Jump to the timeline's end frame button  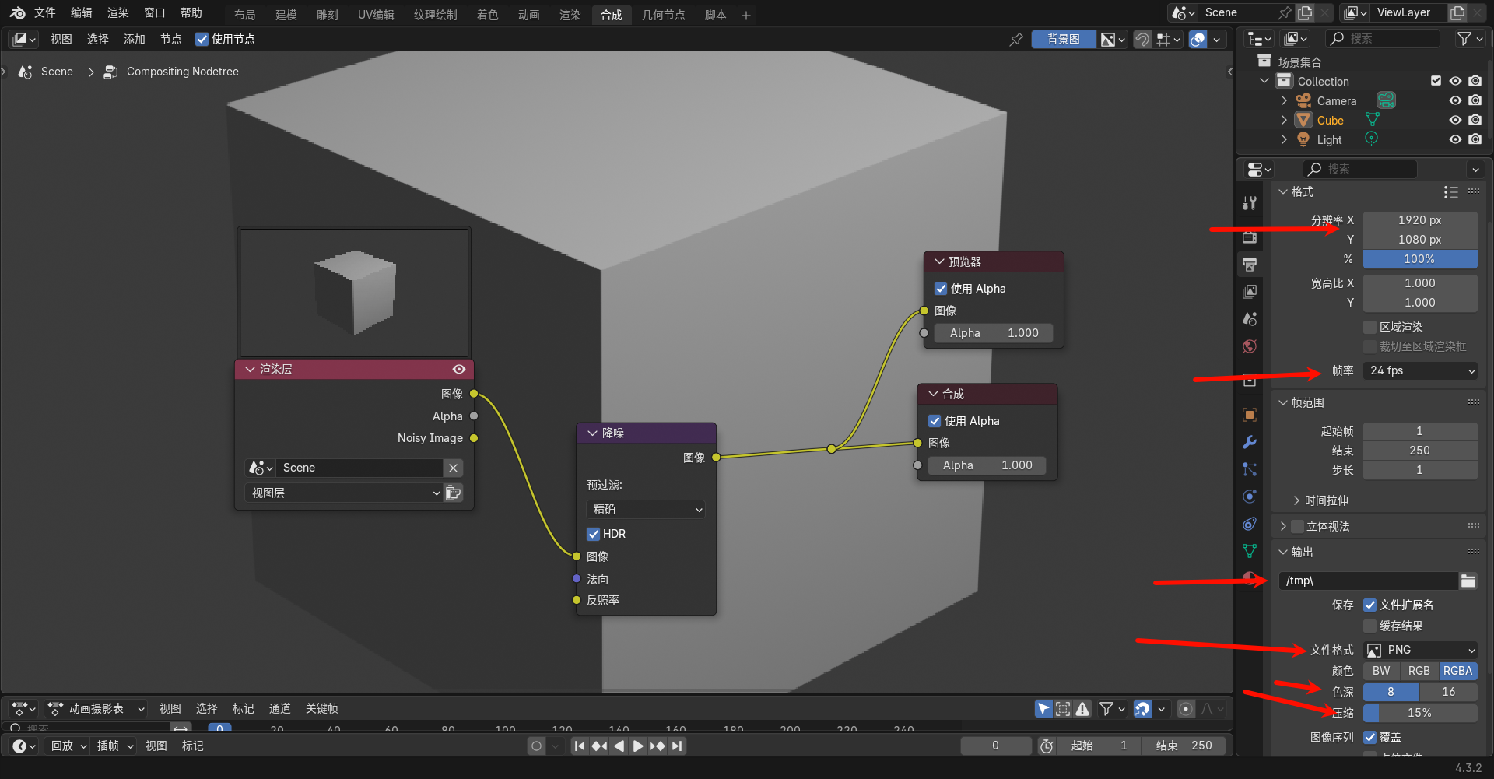coord(678,746)
